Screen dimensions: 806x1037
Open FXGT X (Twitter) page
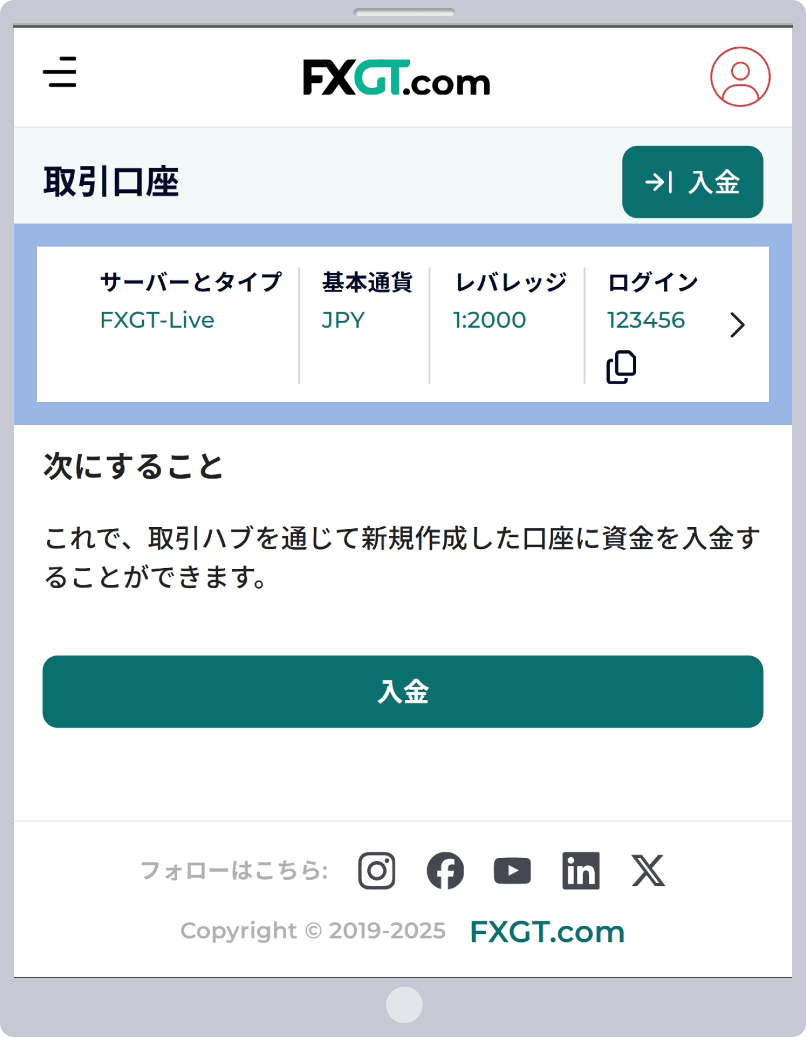(648, 871)
